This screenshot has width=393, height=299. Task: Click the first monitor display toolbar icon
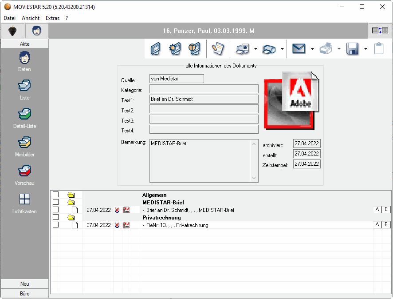tap(156, 49)
